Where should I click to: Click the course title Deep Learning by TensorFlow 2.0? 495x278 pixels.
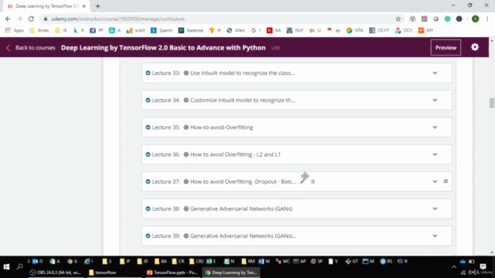click(x=163, y=48)
